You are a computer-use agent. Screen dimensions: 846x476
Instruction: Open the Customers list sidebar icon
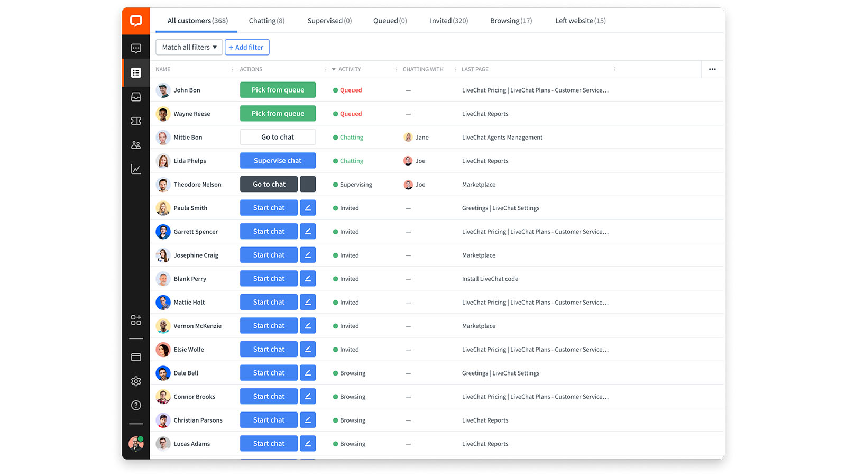tap(136, 72)
